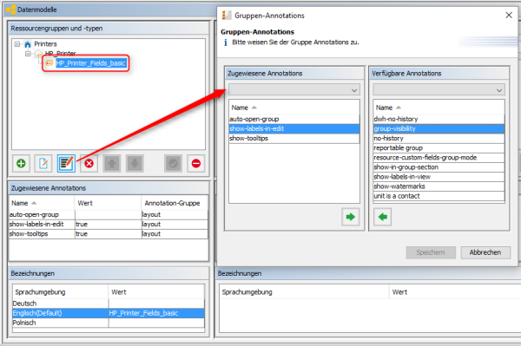Open the assigned annotations filter dropdown
Screen dimensions: 521x346
point(294,90)
